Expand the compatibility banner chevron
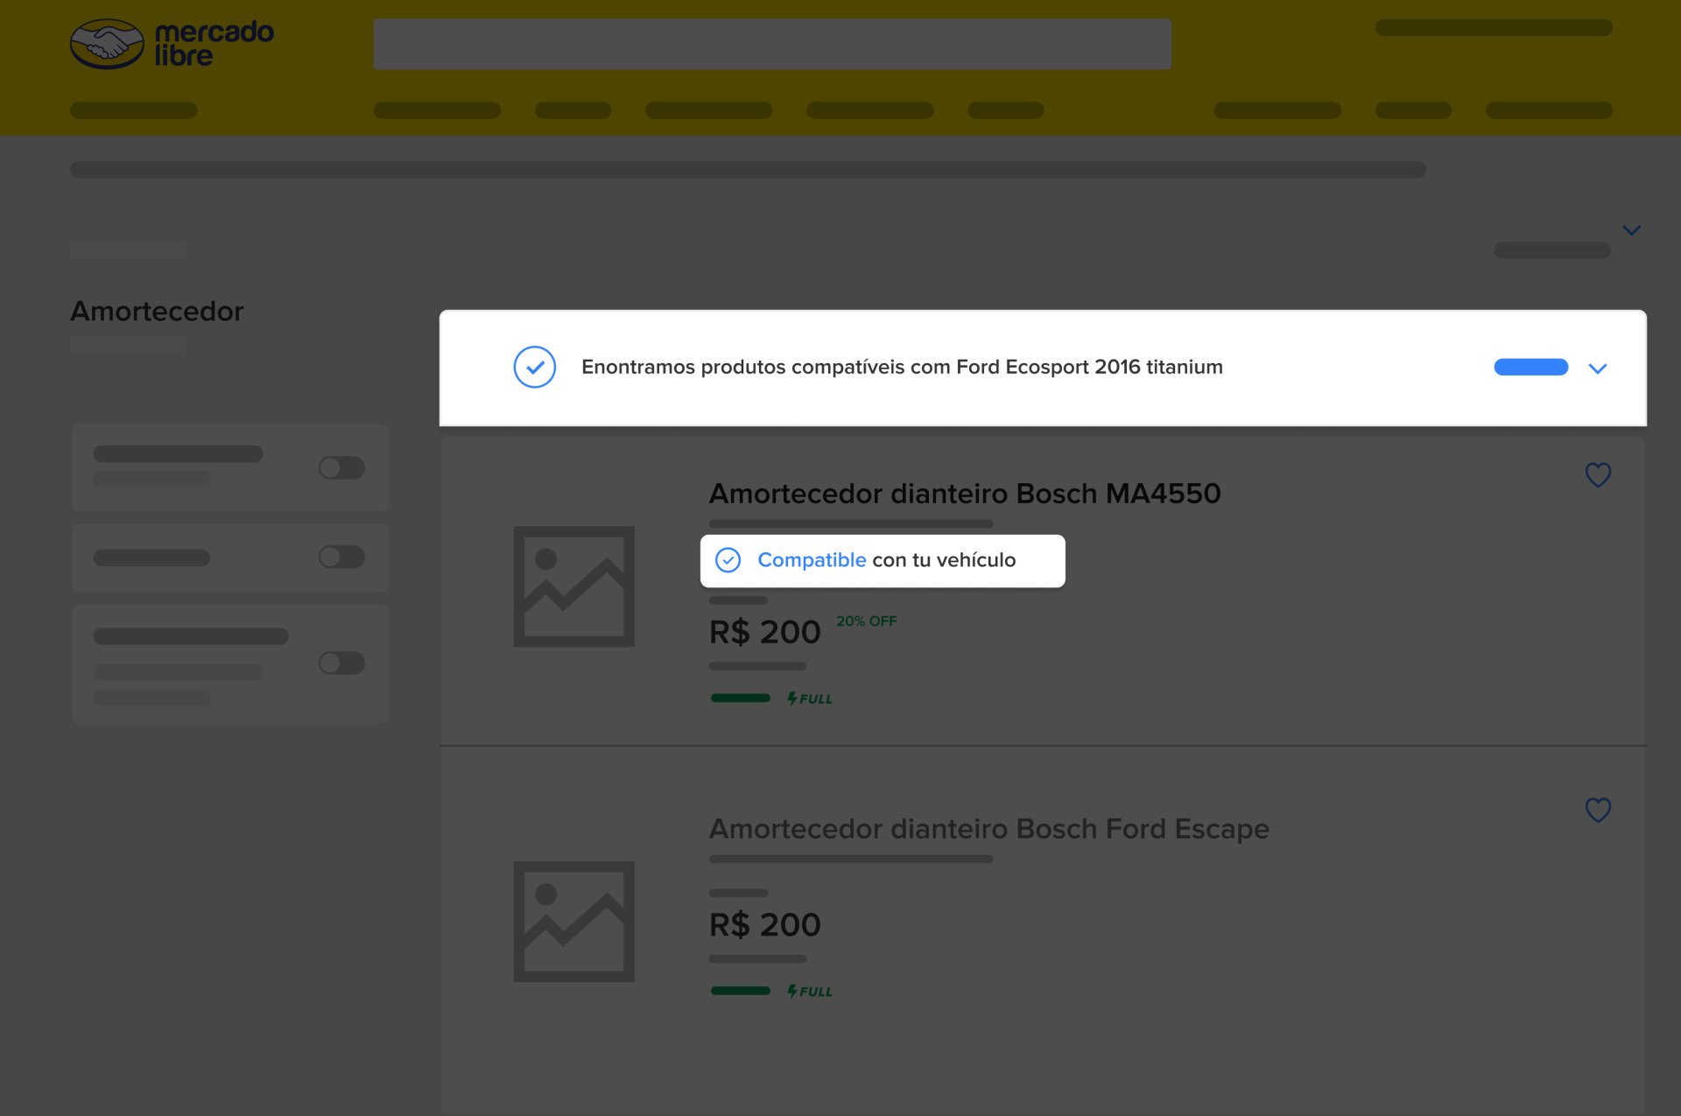Screen dimensions: 1681x1116 [1598, 368]
